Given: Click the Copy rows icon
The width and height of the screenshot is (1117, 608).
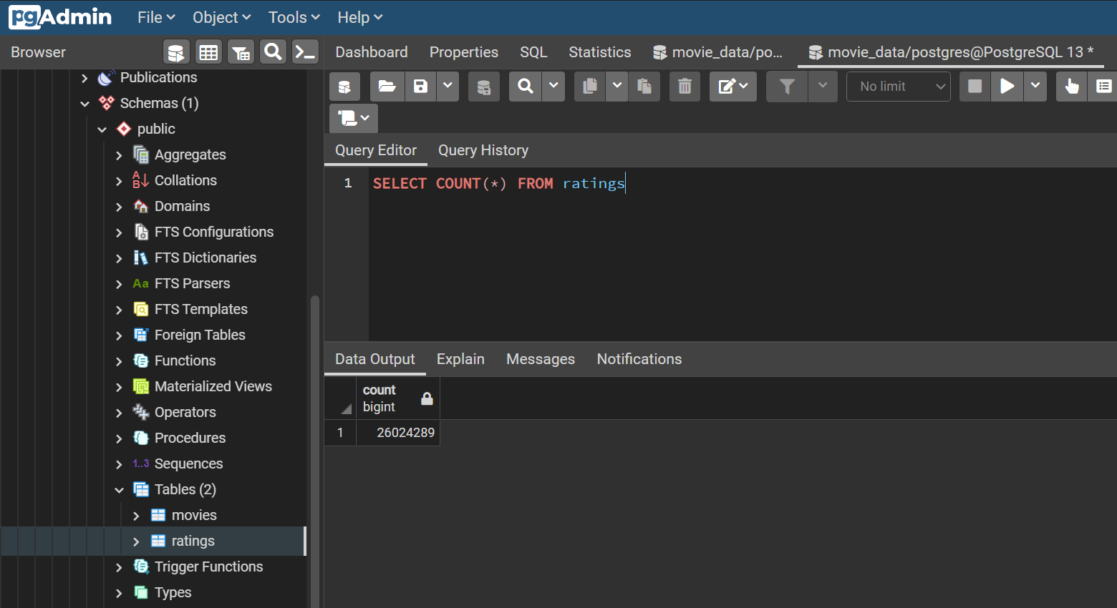Looking at the screenshot, I should pos(590,87).
